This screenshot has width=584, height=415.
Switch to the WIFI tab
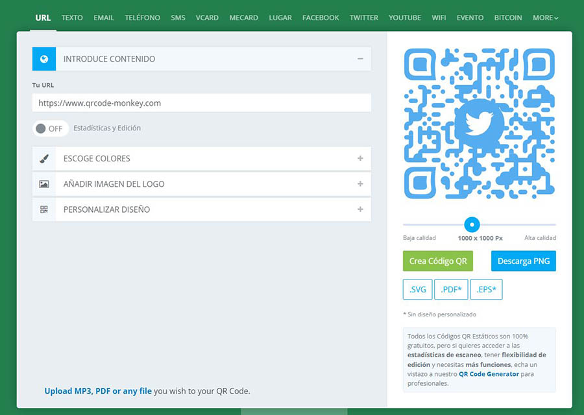pos(439,18)
